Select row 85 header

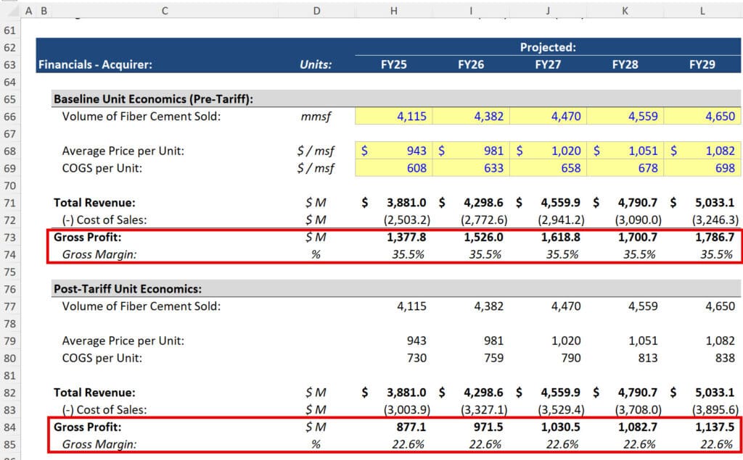point(9,444)
